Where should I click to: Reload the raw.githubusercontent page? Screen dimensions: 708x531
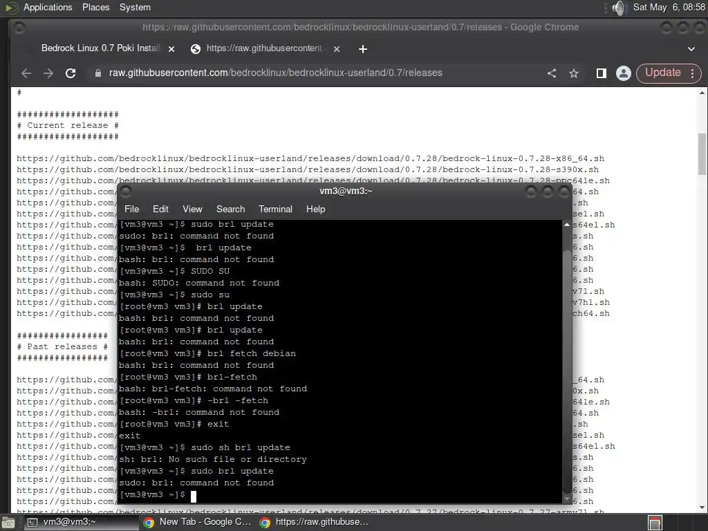[x=71, y=73]
